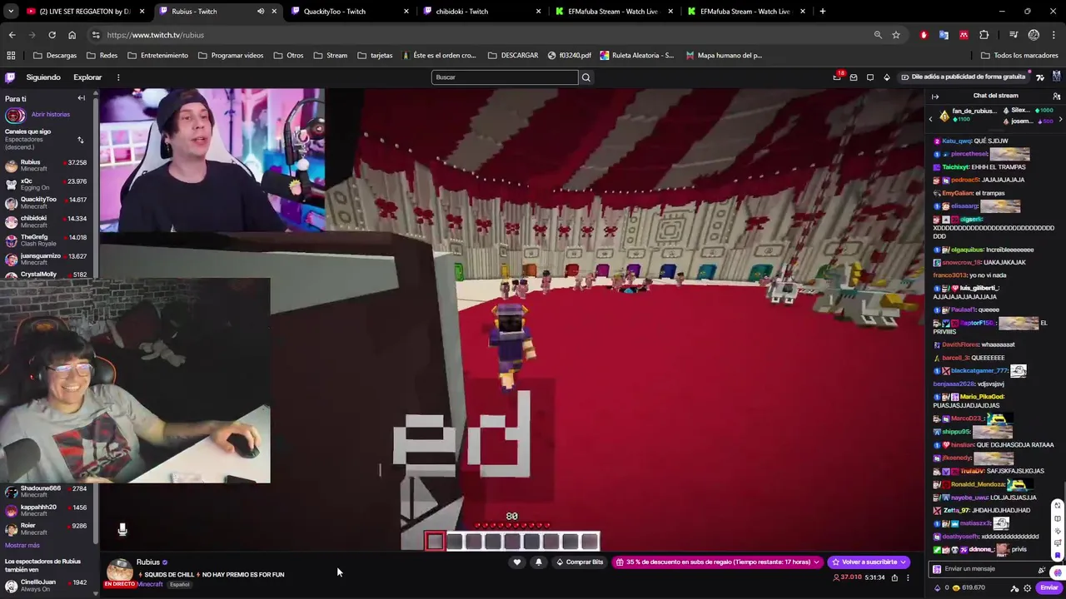Toggle the notification bell below video
Viewport: 1066px width, 599px height.
(538, 562)
